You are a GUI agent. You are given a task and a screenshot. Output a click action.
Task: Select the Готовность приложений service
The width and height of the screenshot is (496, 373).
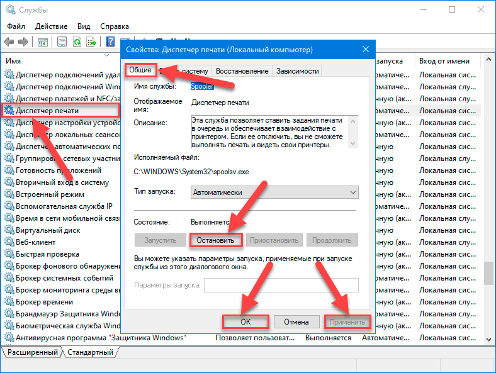point(59,170)
